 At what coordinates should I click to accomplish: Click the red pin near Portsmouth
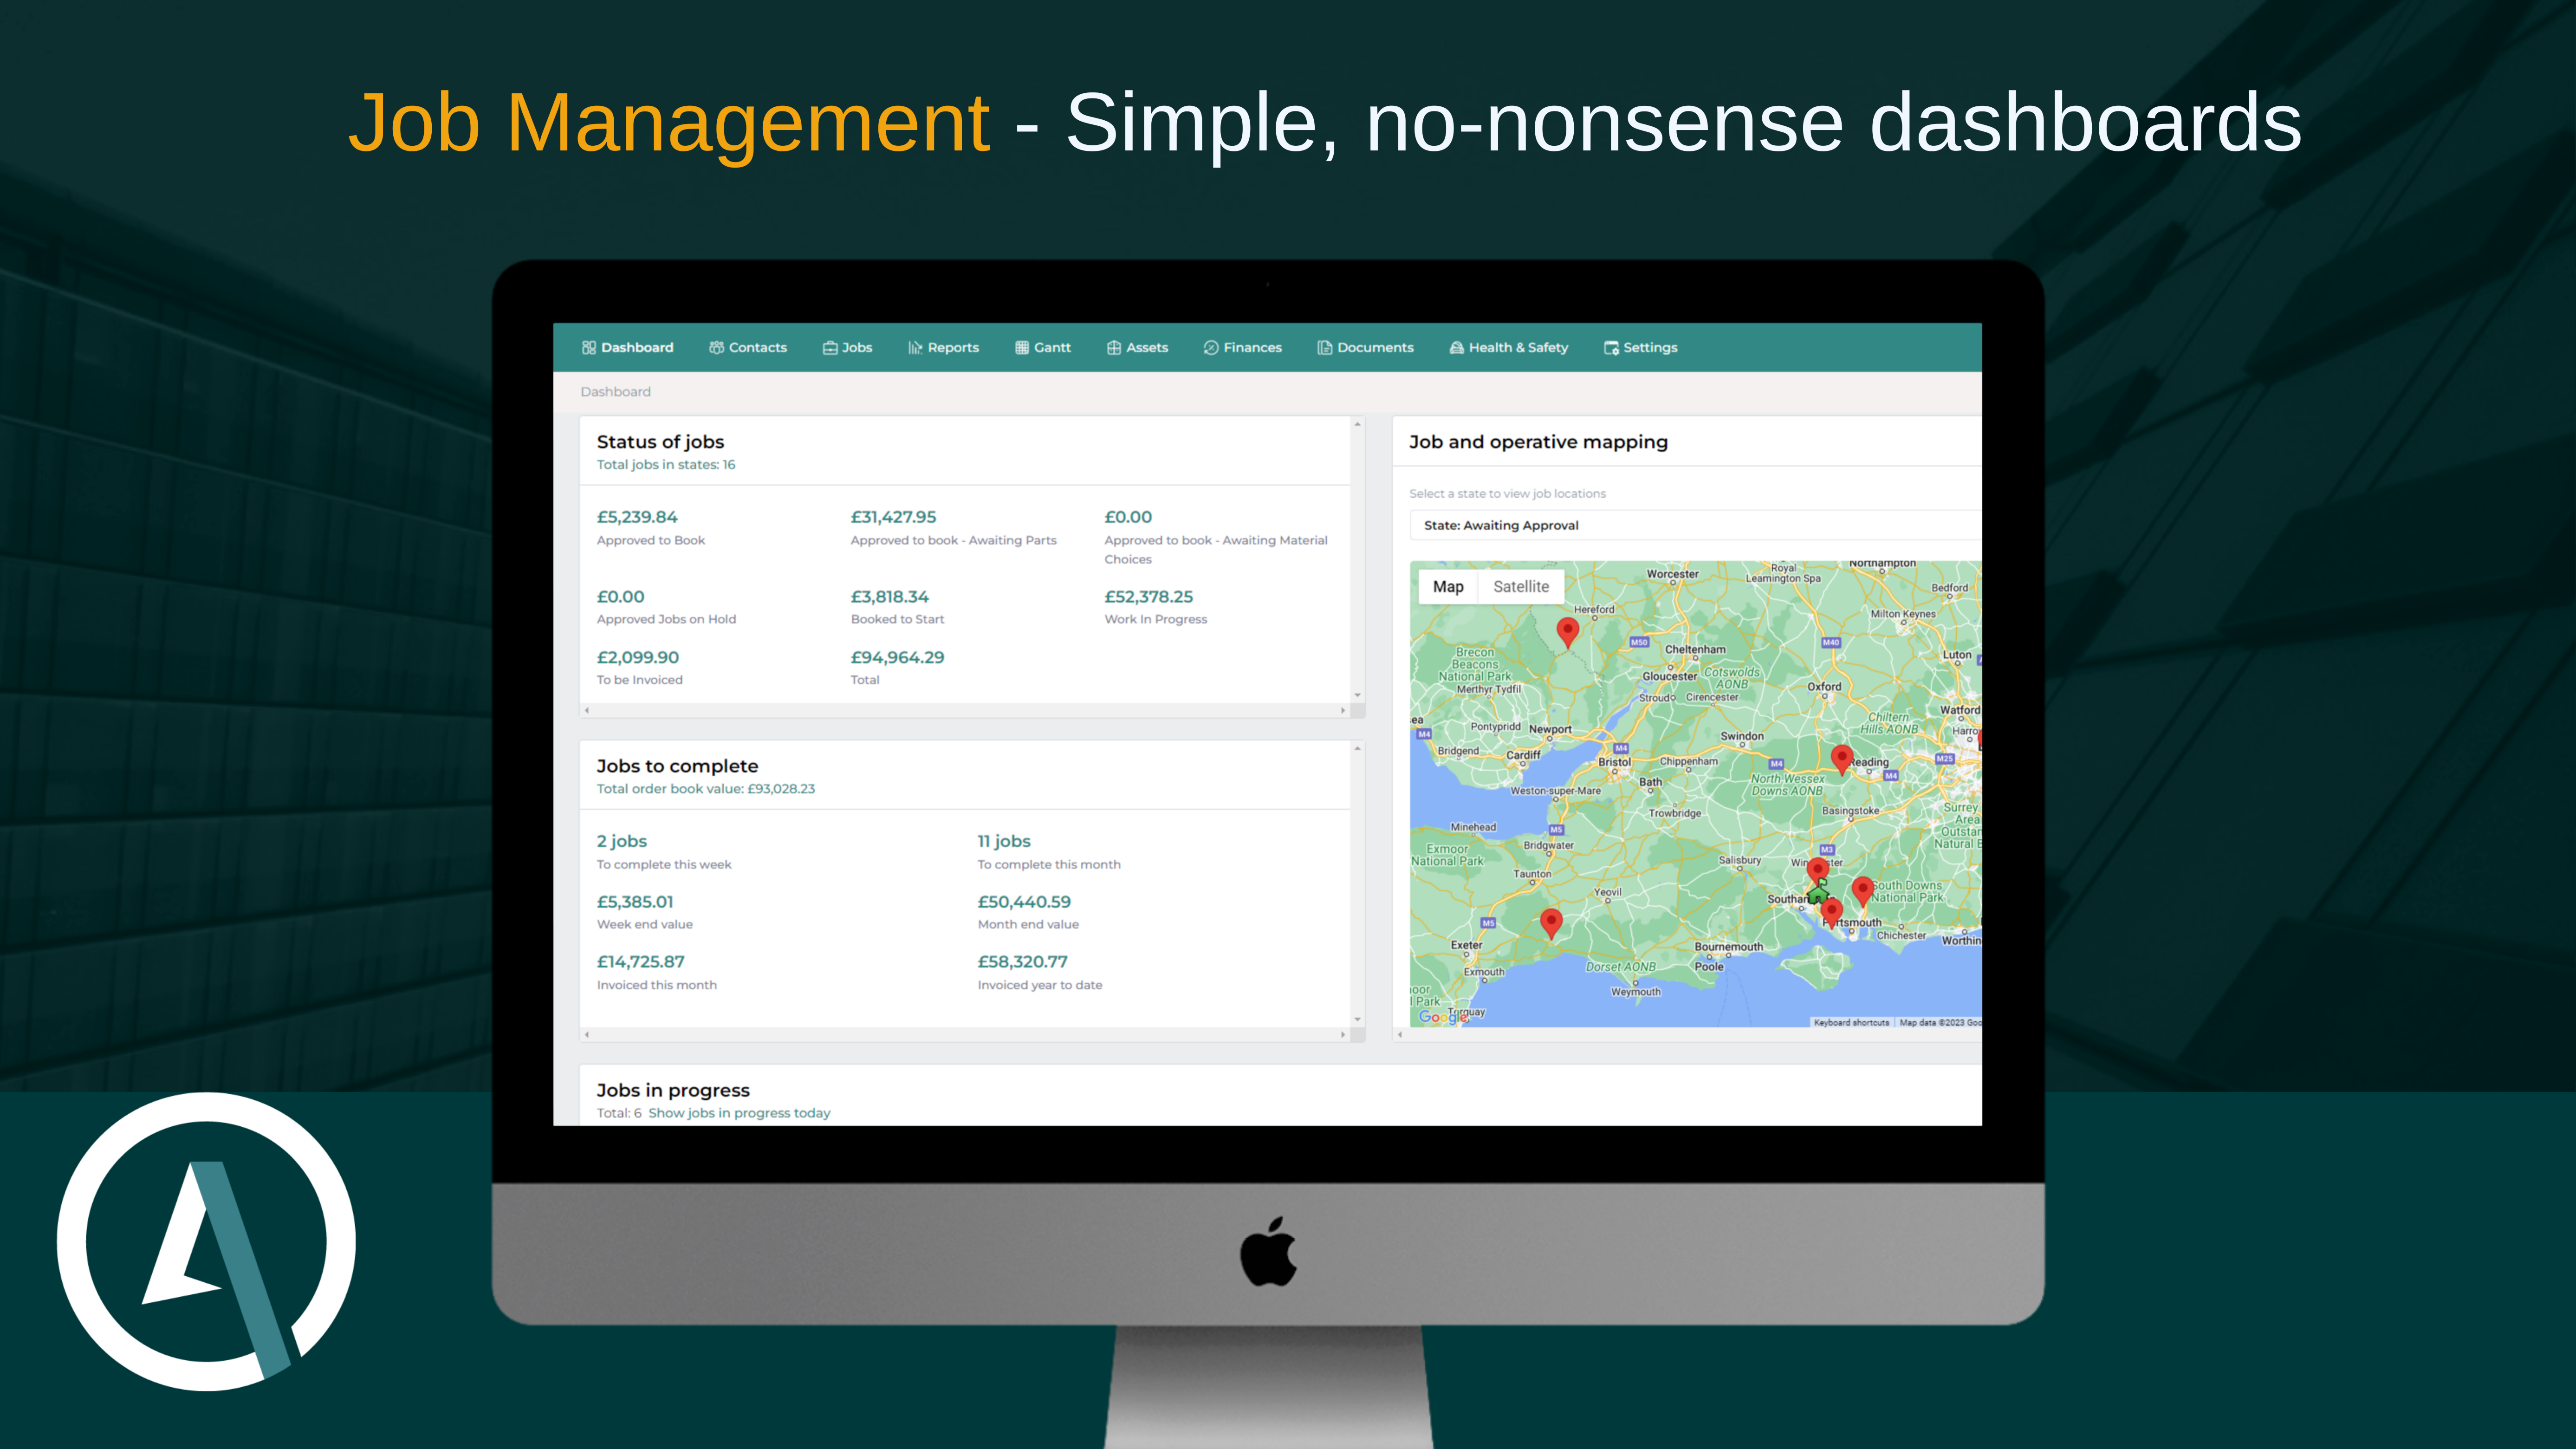click(1833, 910)
